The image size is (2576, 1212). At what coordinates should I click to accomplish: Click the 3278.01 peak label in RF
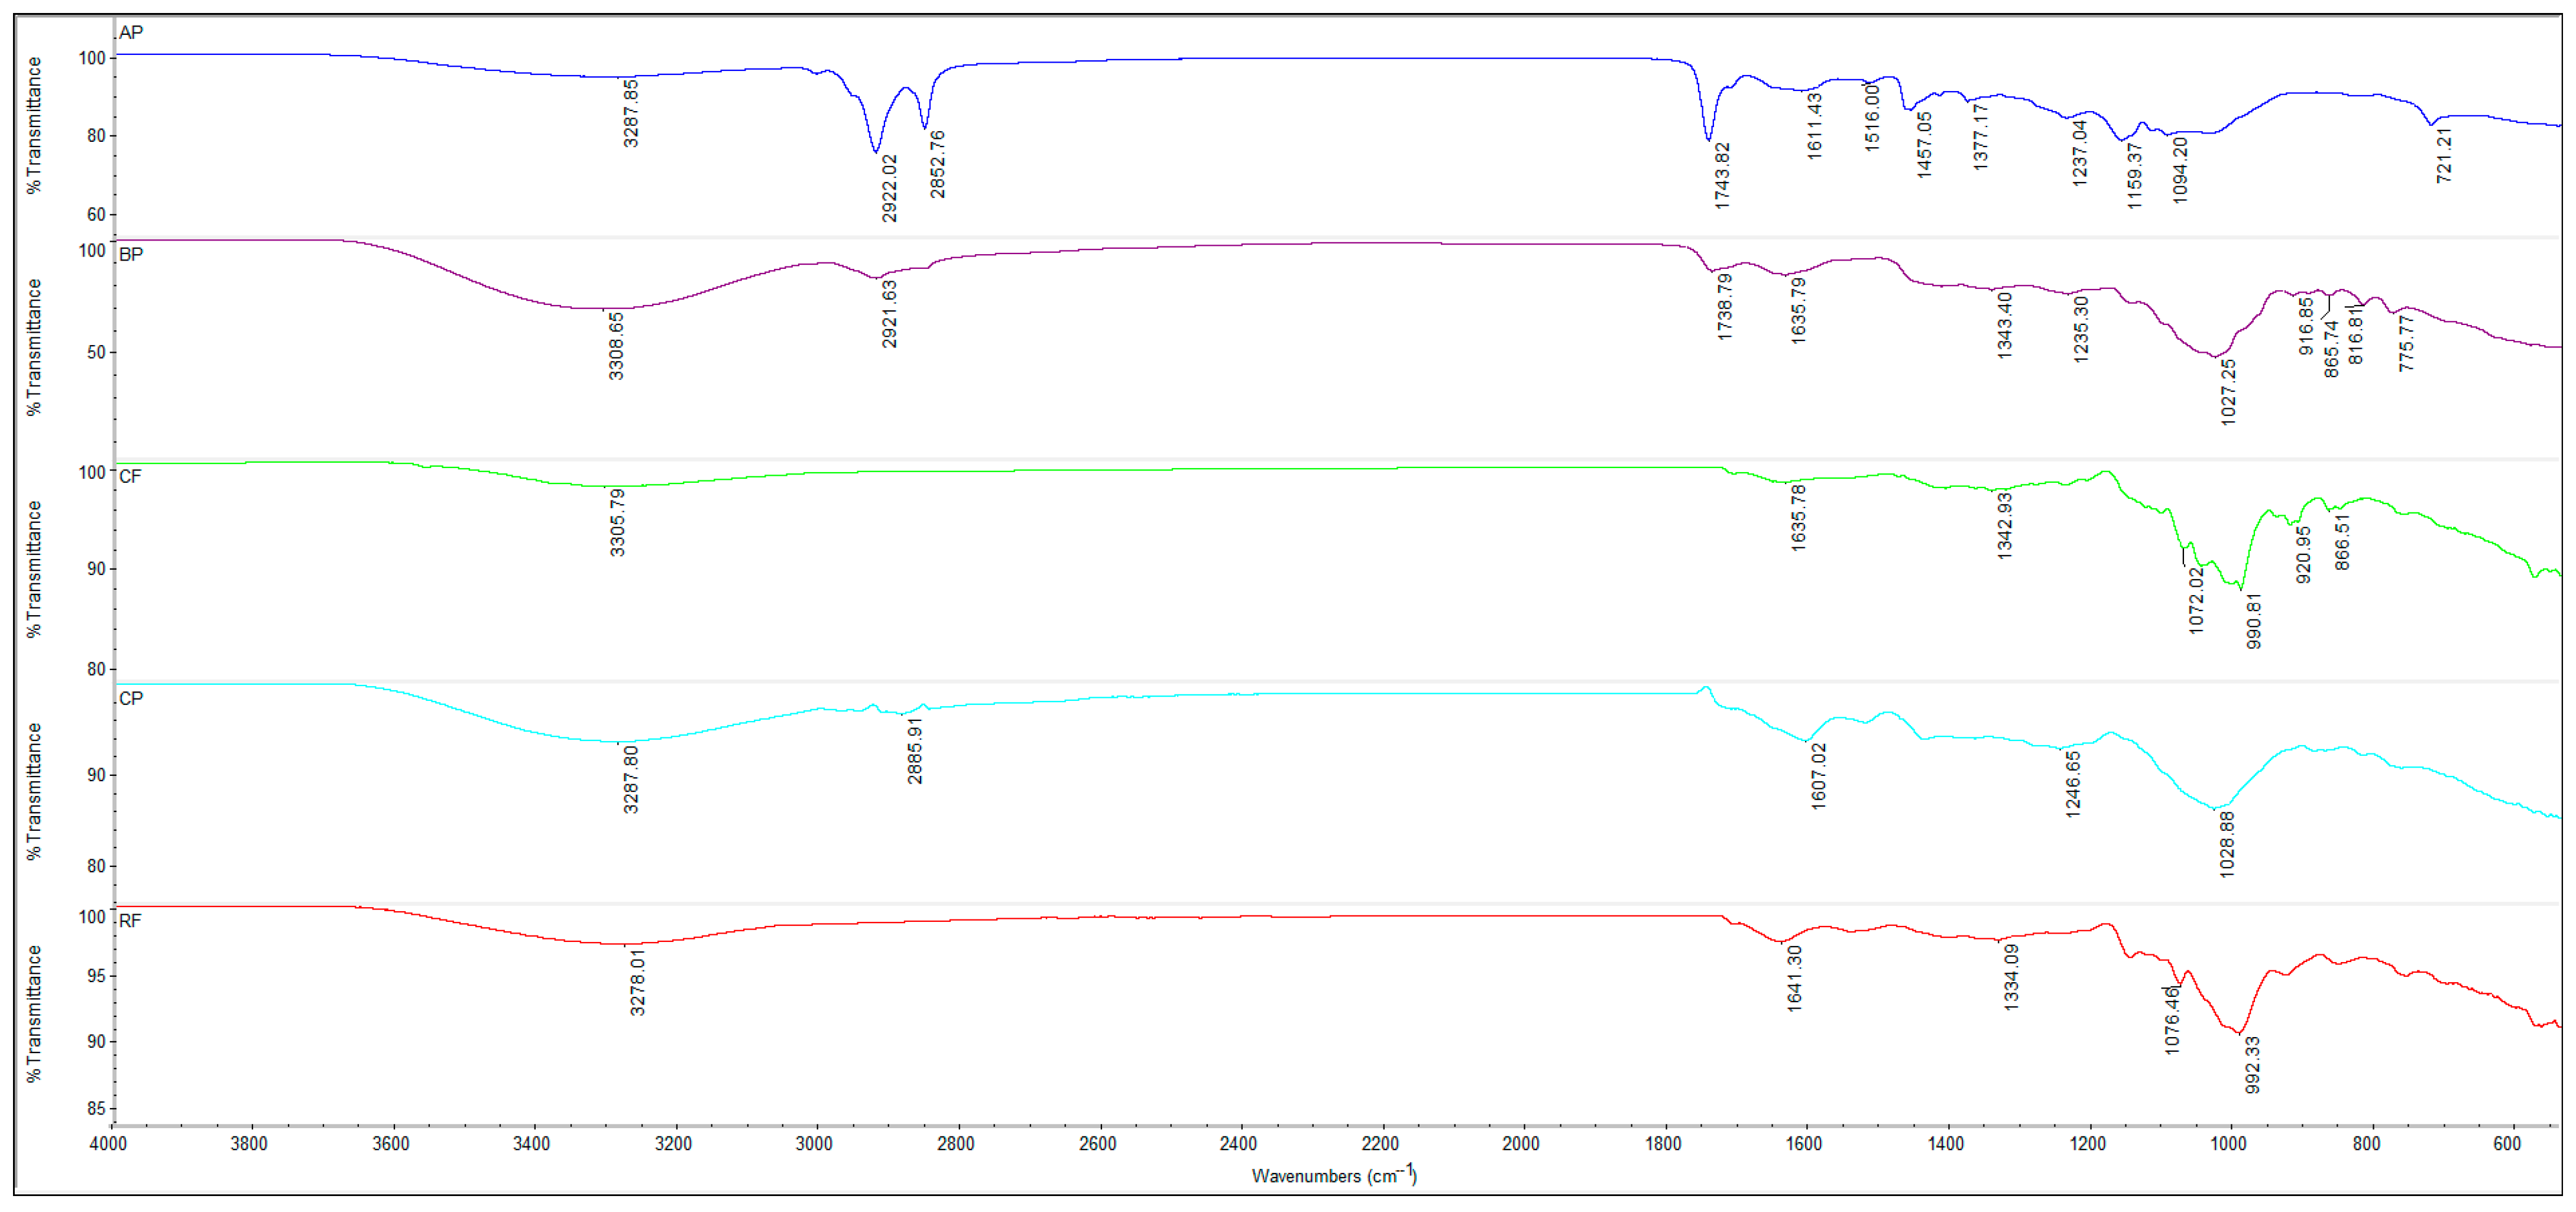pyautogui.click(x=637, y=982)
